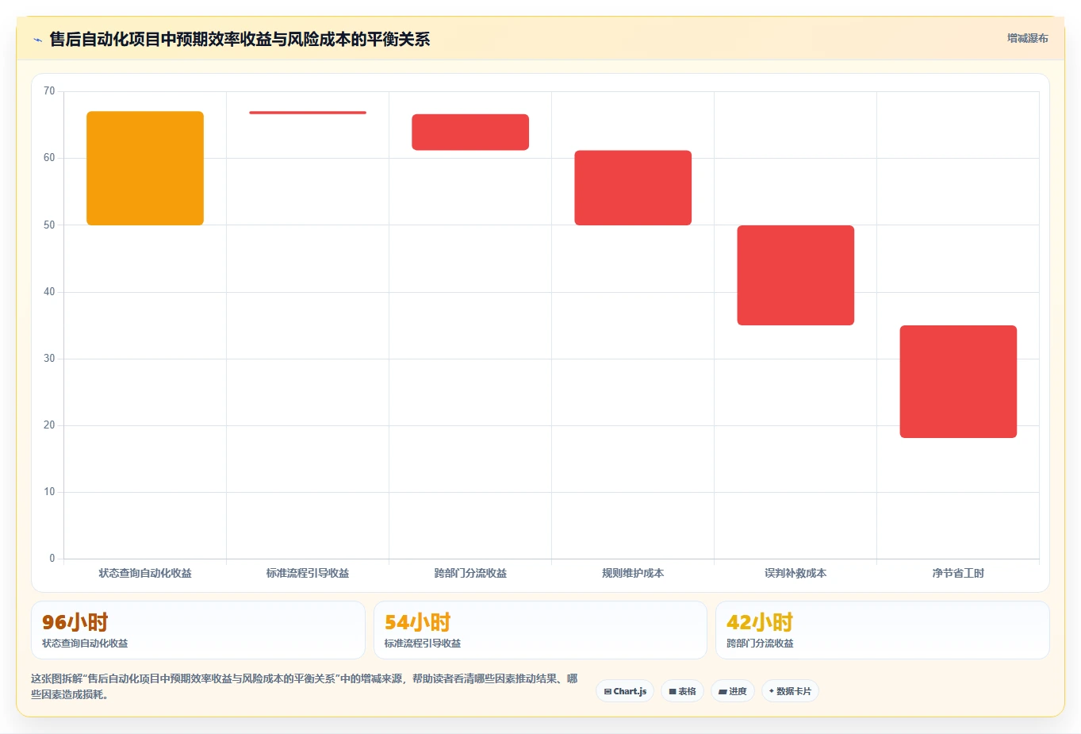Select the 进度 chip
The height and width of the screenshot is (734, 1081).
(x=733, y=691)
